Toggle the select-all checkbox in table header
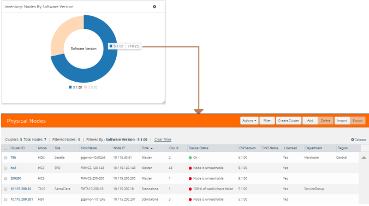Viewport: 369px width, 206px height. pyautogui.click(x=5, y=148)
